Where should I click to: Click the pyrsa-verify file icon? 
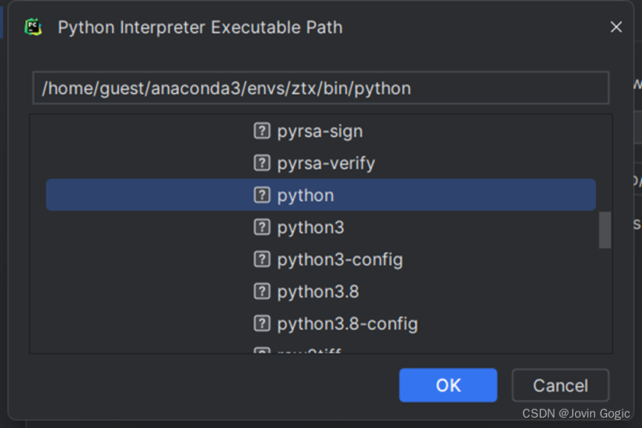tap(261, 163)
